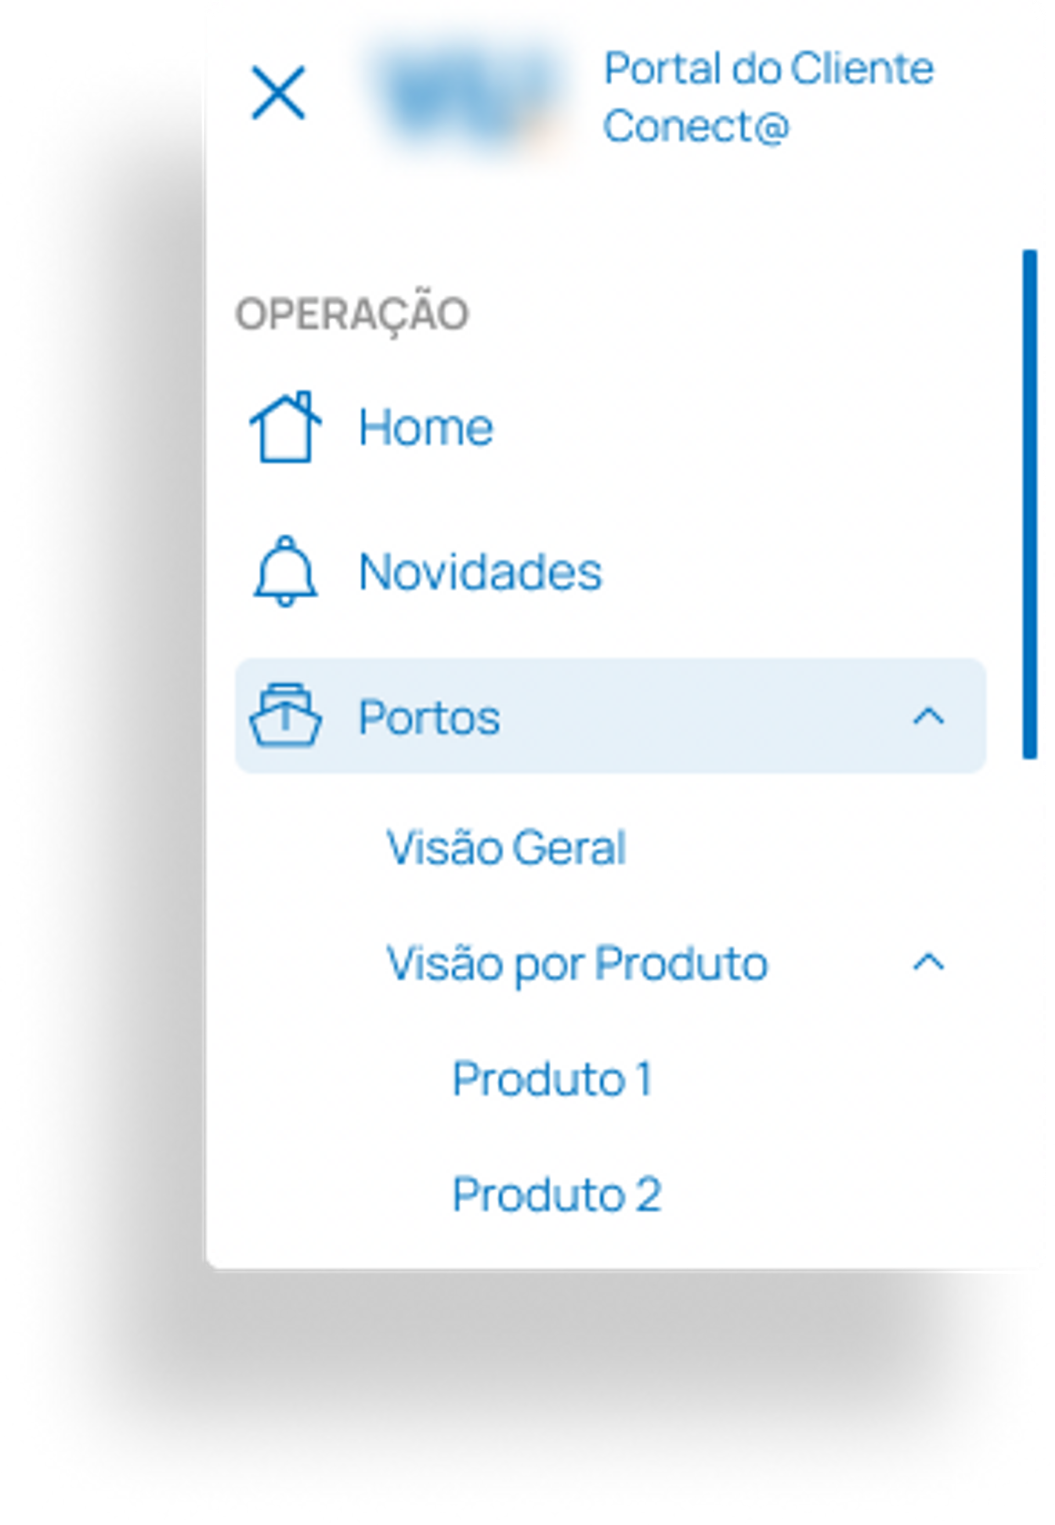Viewport: 1055px width, 1525px height.
Task: Select the Portos menu label
Action: coord(429,717)
